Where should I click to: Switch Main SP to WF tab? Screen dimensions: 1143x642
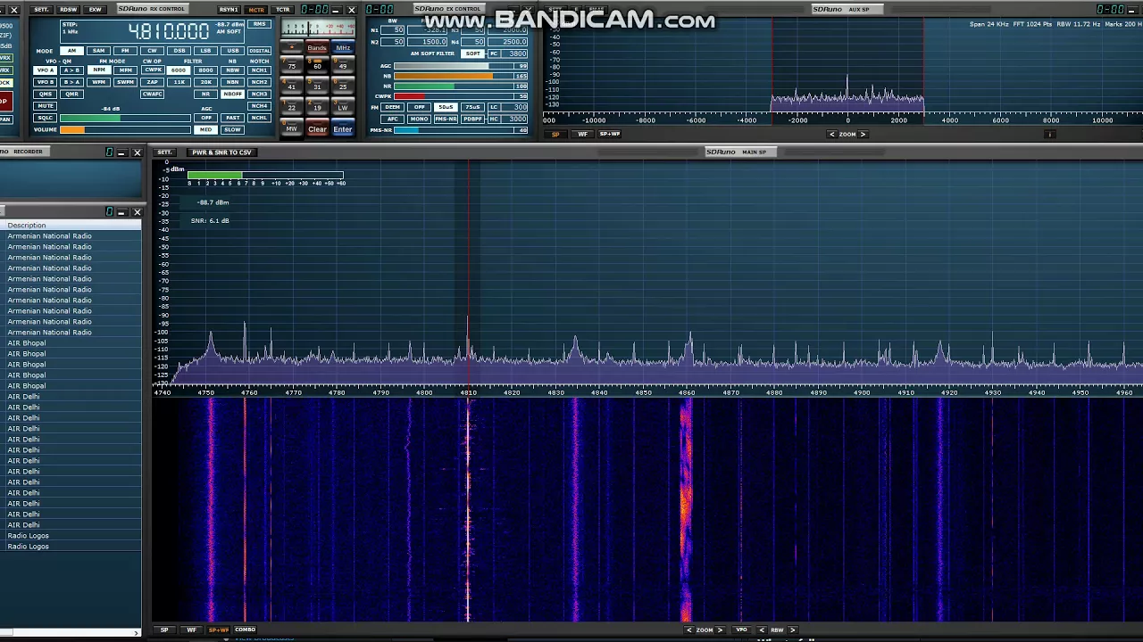pos(191,630)
